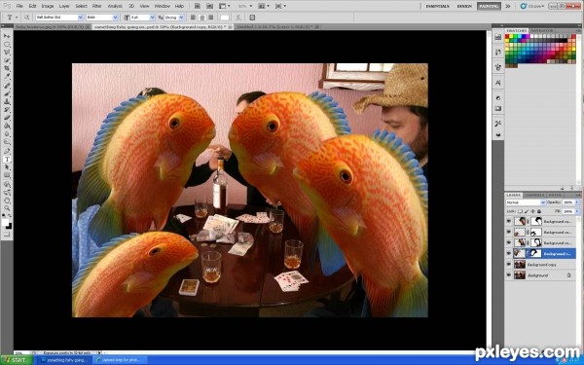Switch to the Essentials workspace

click(x=437, y=6)
